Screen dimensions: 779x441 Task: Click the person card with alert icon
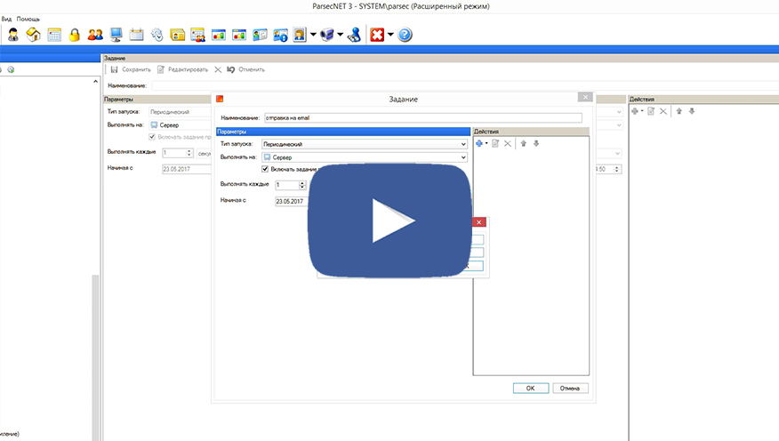[280, 35]
